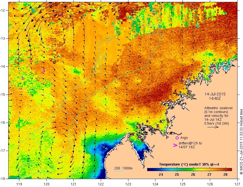Click the IMOS copyright timestamp text
Screen dimensions: 243x187
pos(241,141)
